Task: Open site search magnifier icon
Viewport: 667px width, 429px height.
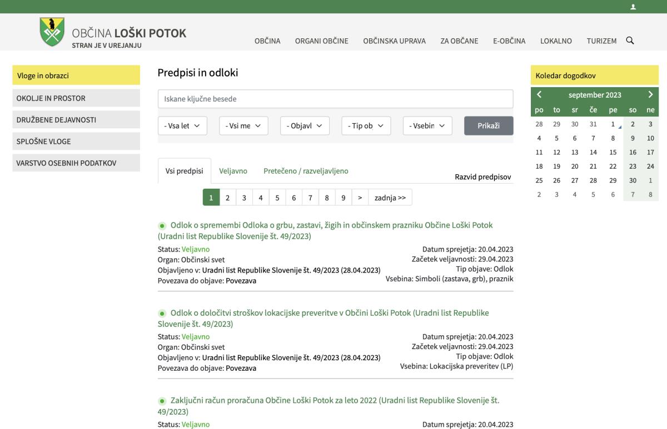Action: pyautogui.click(x=630, y=41)
